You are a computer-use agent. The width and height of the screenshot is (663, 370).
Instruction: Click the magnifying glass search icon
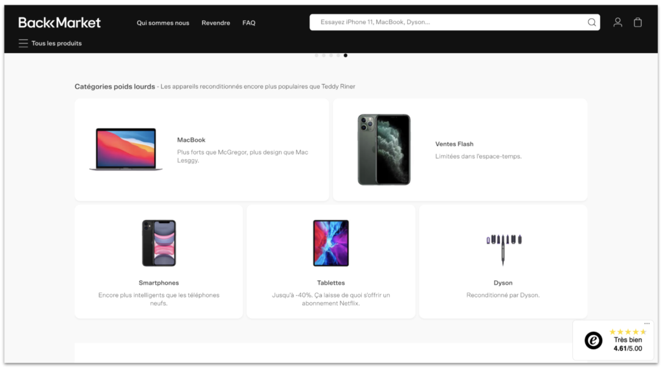click(x=591, y=23)
